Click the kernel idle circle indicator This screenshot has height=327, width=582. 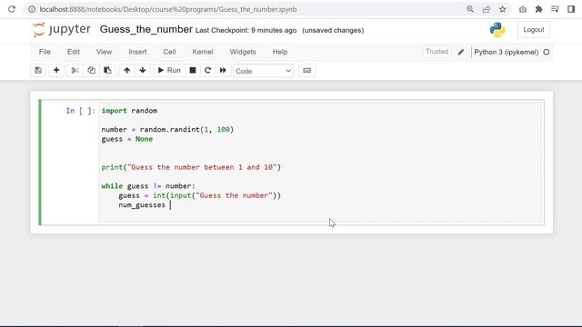coord(547,53)
